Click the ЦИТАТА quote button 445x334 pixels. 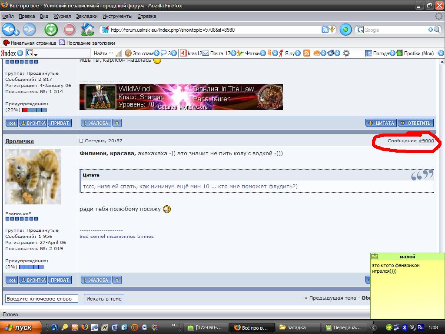click(x=381, y=123)
